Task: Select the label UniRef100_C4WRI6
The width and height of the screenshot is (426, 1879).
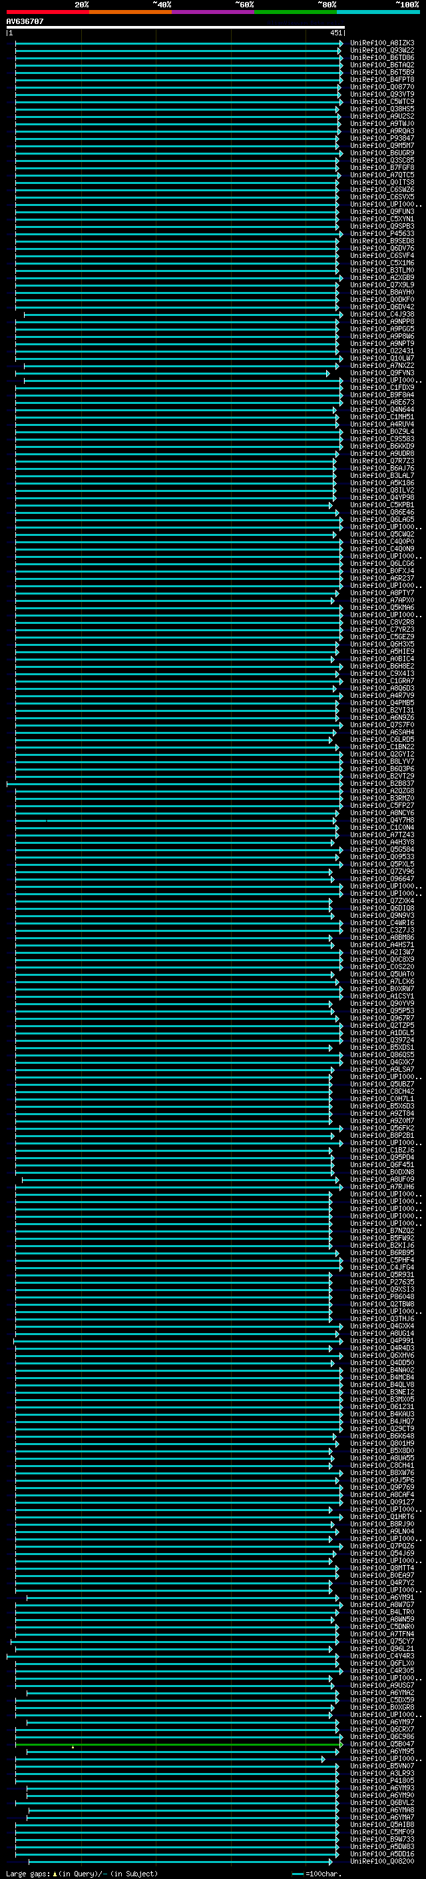Action: (382, 923)
